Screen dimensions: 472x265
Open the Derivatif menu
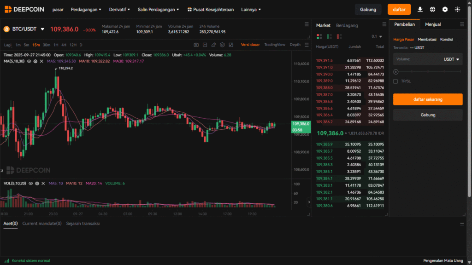[118, 9]
